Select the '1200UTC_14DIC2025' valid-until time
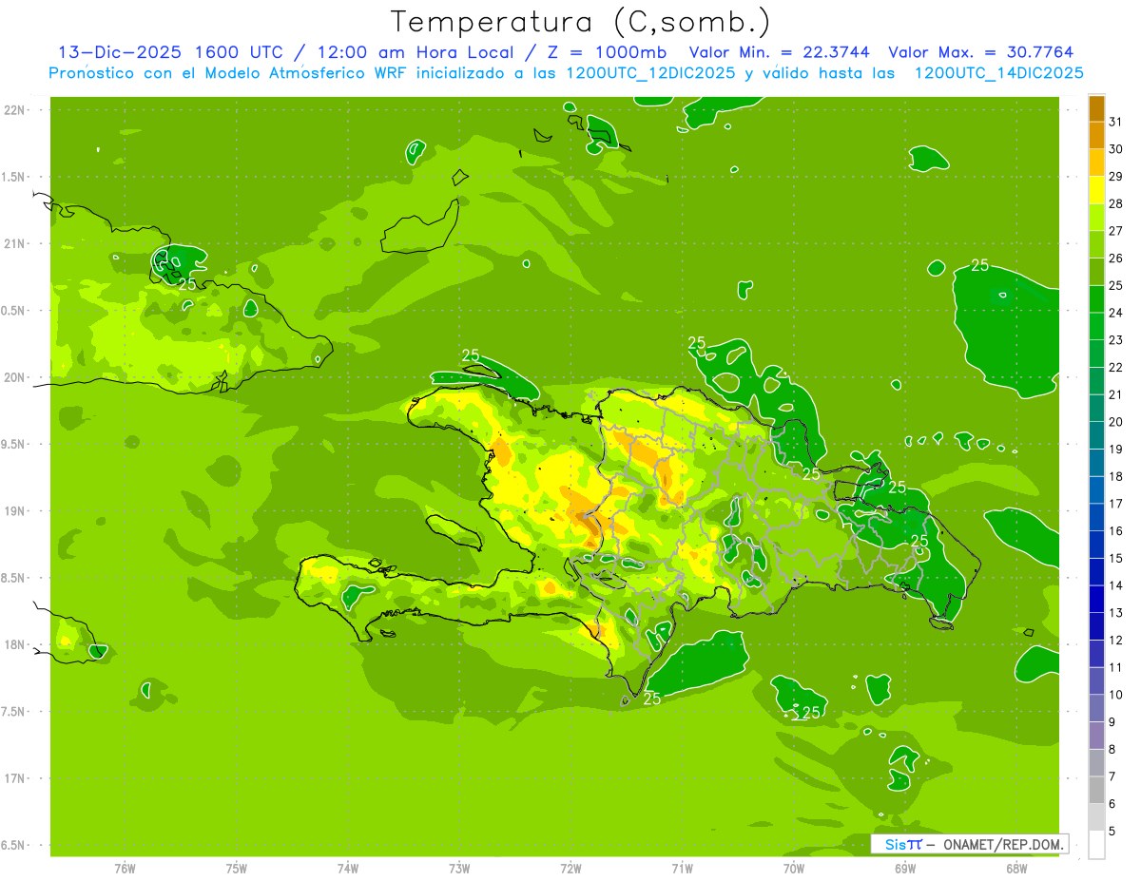This screenshot has height=881, width=1141. (x=998, y=72)
